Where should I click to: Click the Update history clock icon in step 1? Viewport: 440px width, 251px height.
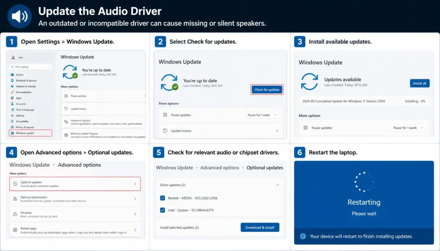tap(66, 109)
